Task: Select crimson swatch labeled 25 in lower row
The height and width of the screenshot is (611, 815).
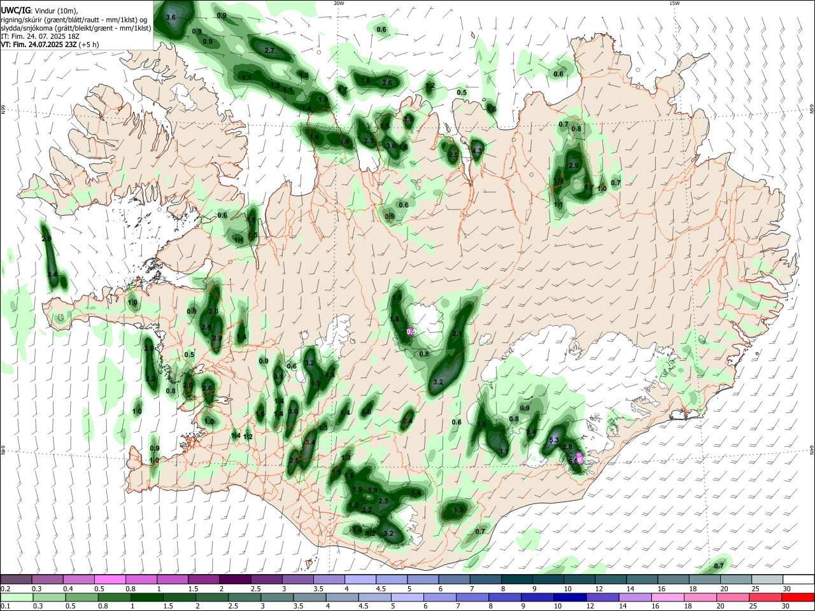Action: [765, 598]
